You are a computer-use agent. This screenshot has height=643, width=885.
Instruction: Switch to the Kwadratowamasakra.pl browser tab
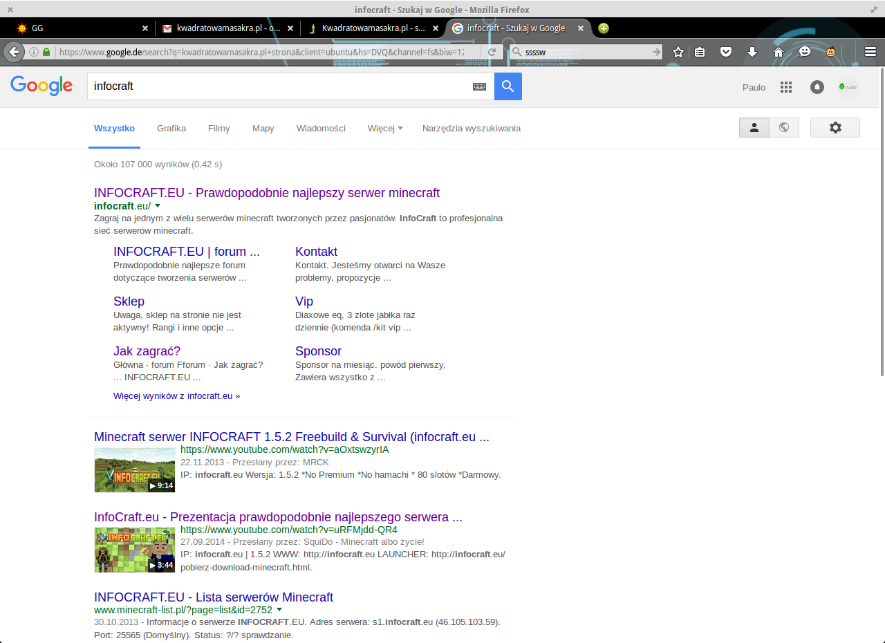(x=372, y=28)
